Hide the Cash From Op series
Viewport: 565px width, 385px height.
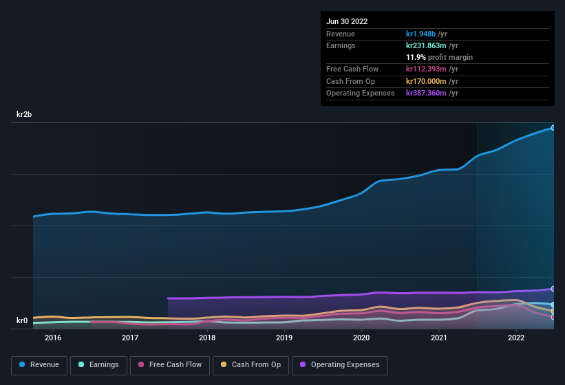tap(250, 365)
